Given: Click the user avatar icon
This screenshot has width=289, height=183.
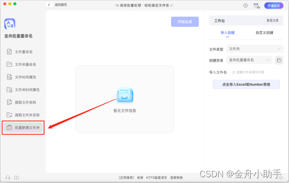Looking at the screenshot, I should [x=256, y=6].
